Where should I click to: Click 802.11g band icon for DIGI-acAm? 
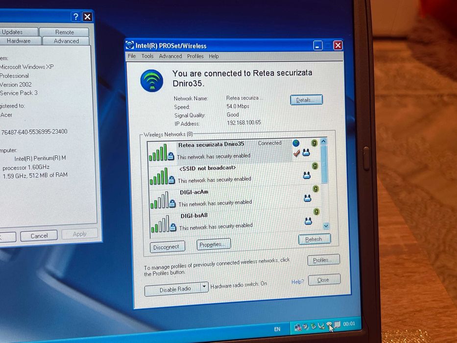tap(315, 189)
